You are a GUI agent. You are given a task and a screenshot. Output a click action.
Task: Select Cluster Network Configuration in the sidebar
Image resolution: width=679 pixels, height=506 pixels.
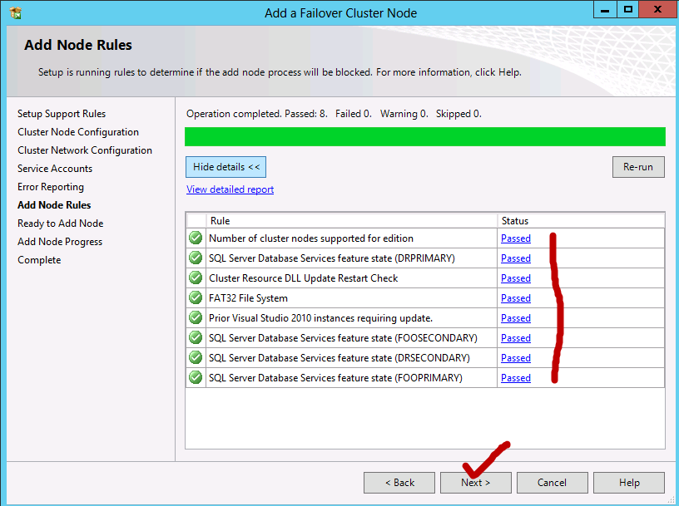tap(84, 150)
